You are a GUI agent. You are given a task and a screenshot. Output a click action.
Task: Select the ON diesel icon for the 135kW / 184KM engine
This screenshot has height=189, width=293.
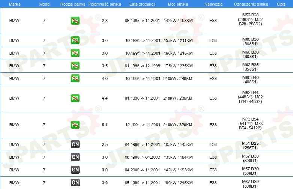pos(75,157)
